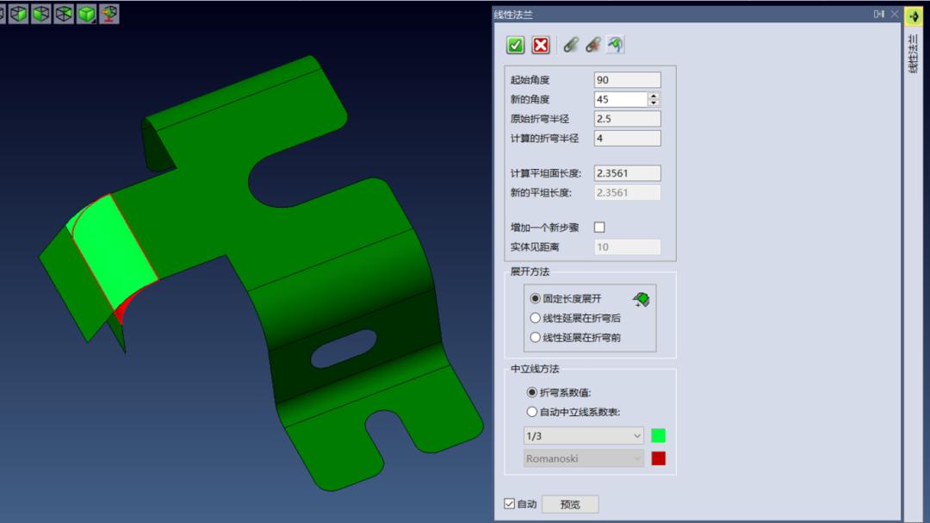Cancel with the red X icon
This screenshot has width=930, height=523.
[540, 45]
